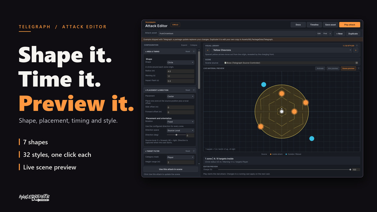The image size is (377, 212).
Task: Switch to Scene preview mode
Action: [x=348, y=68]
